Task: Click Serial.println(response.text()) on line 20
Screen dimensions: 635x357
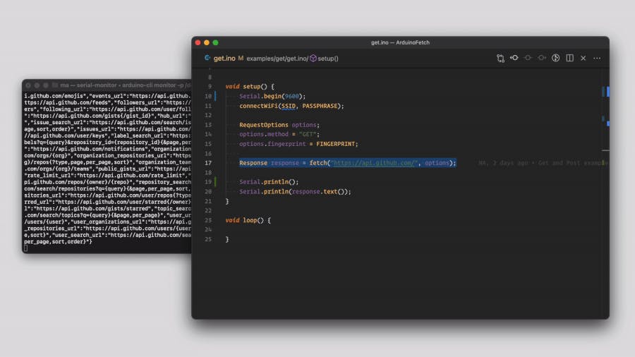Action: (295, 191)
